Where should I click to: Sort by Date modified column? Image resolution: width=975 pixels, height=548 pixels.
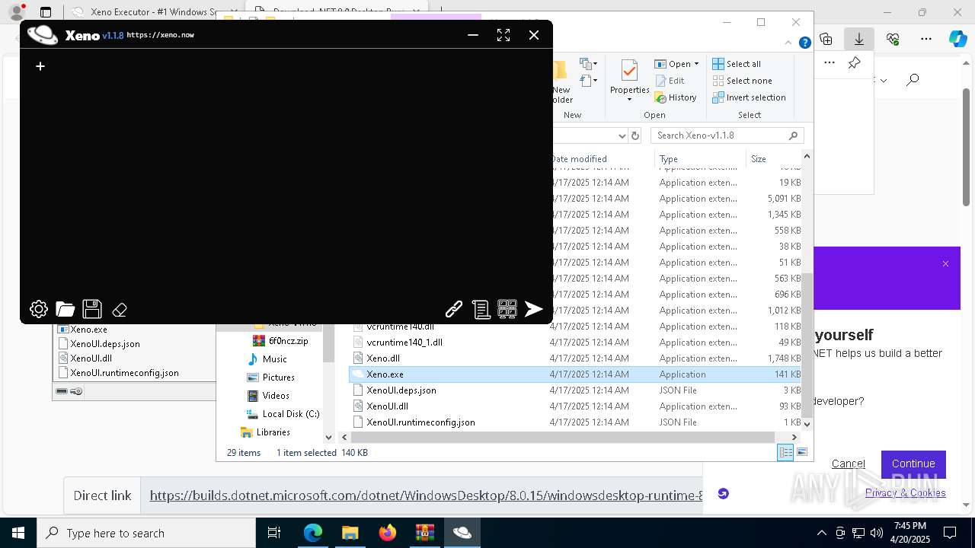[x=579, y=159]
